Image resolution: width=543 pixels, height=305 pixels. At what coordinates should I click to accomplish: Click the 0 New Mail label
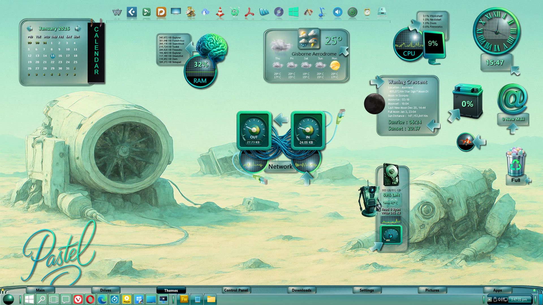(513, 119)
